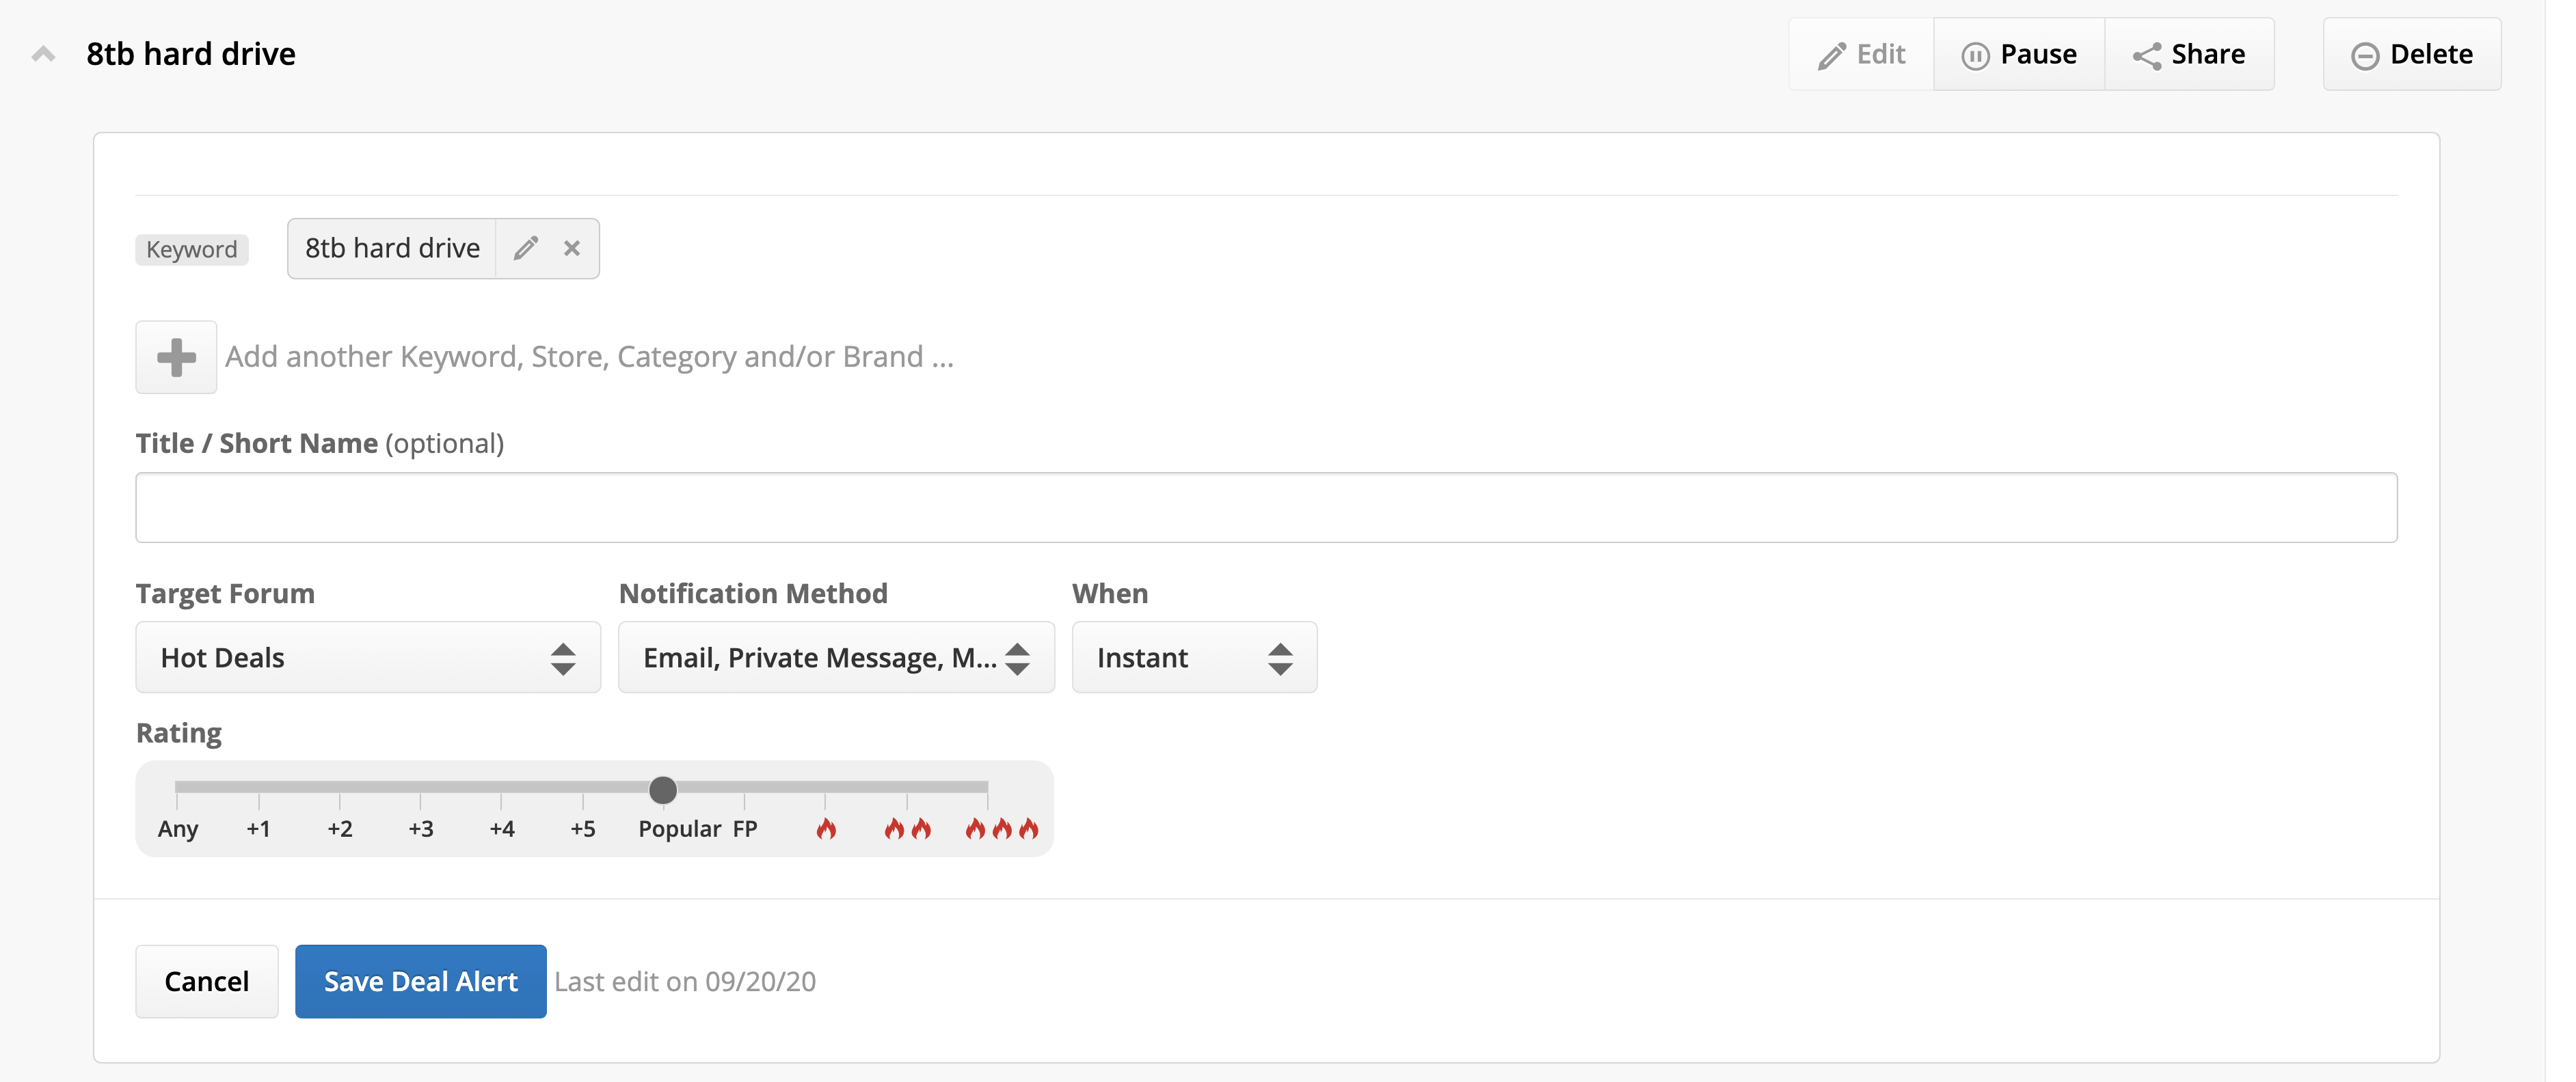
Task: Click the plus icon to add another keyword
Action: click(176, 357)
